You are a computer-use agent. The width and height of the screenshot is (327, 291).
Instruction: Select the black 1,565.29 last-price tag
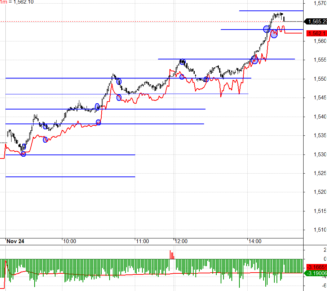(316, 22)
